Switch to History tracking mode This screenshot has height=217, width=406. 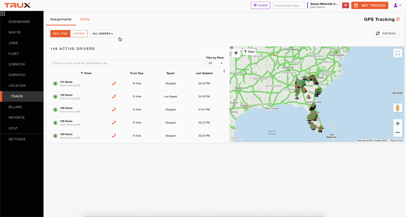coord(79,34)
